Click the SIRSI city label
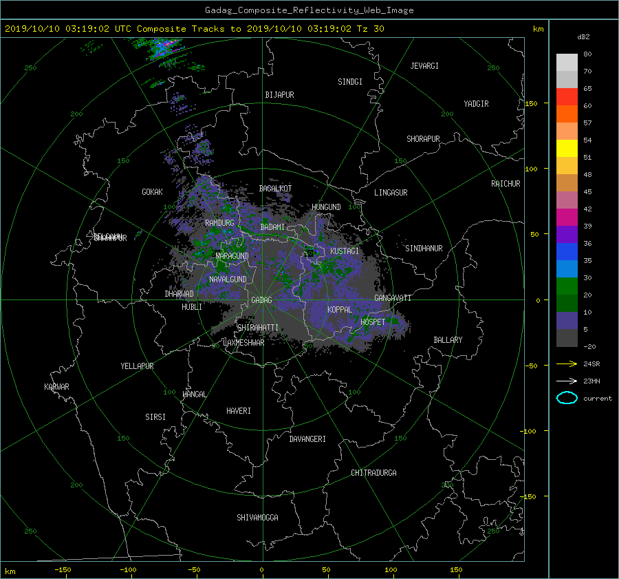The image size is (619, 579). (x=155, y=417)
